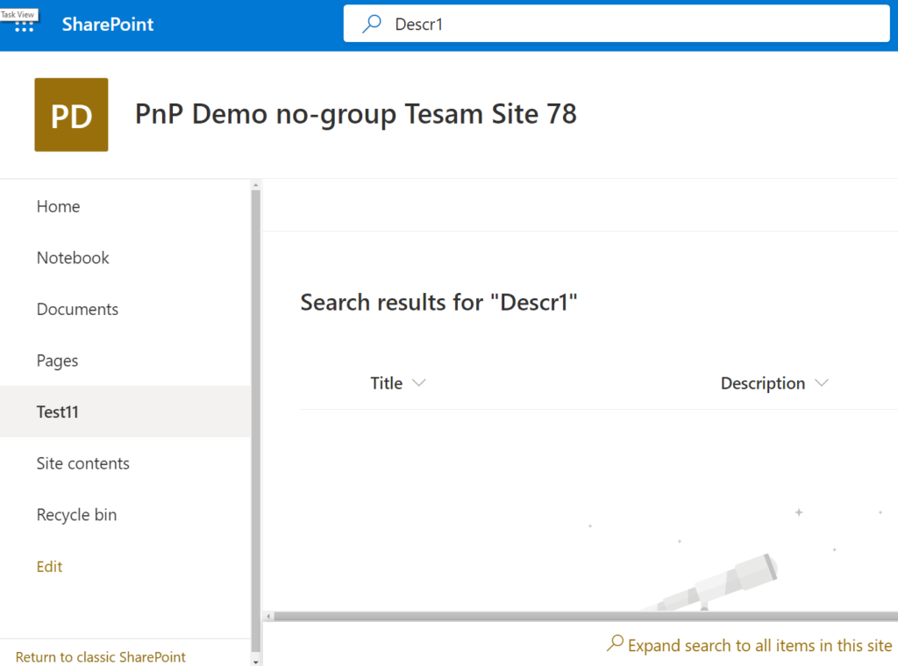Click the navigation scrollbar down arrow
The image size is (898, 666).
256,662
